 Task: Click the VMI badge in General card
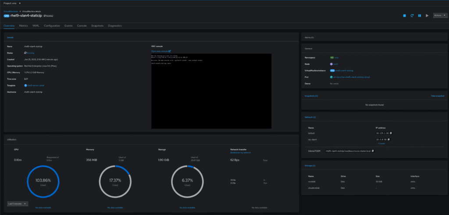[x=332, y=70]
